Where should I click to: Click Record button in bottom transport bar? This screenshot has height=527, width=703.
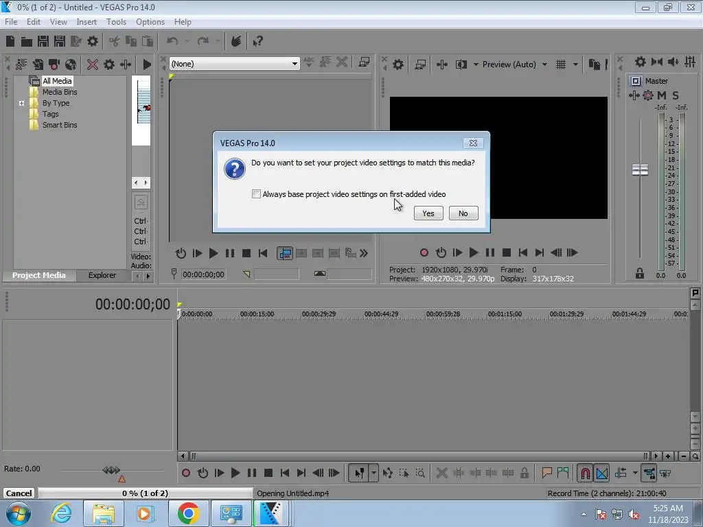186,473
